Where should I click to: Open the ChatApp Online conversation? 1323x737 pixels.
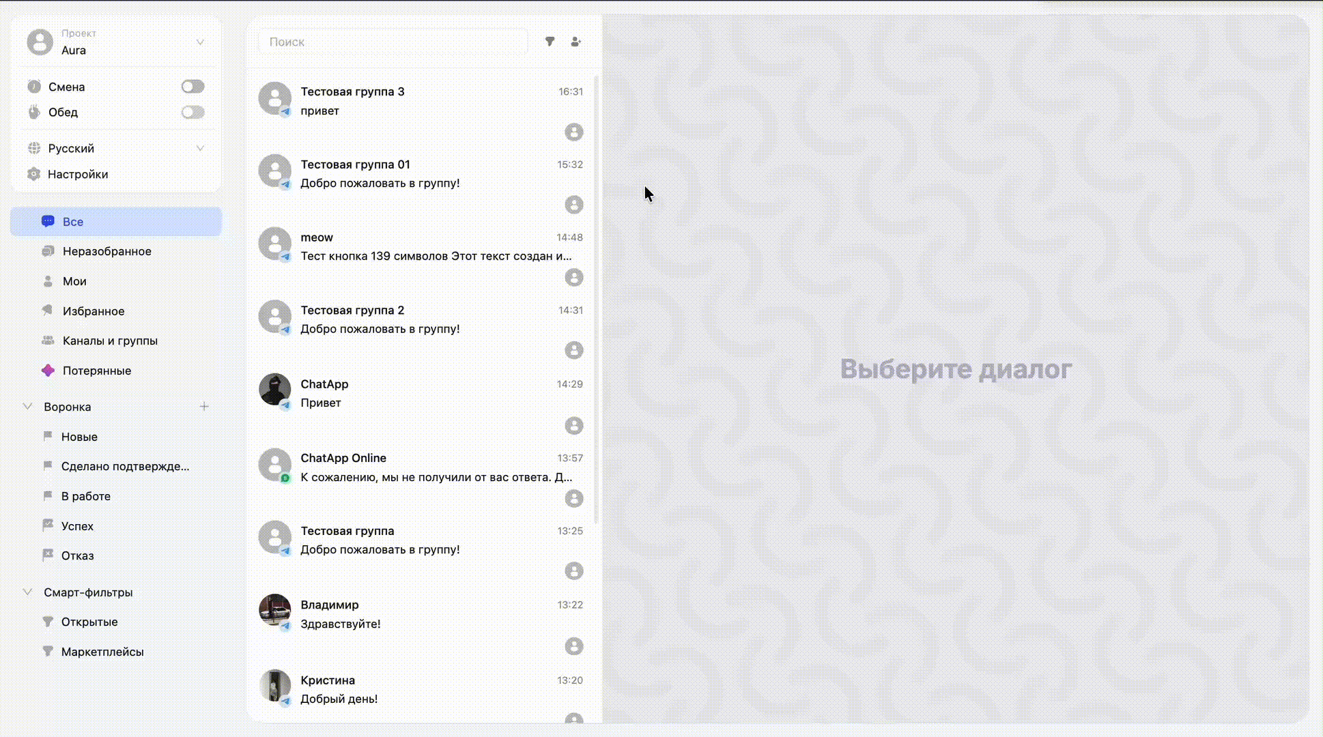[423, 467]
